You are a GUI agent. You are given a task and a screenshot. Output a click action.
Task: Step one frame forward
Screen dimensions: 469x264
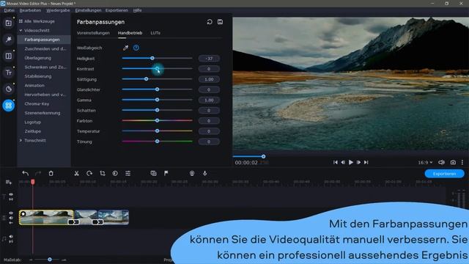[x=358, y=162]
